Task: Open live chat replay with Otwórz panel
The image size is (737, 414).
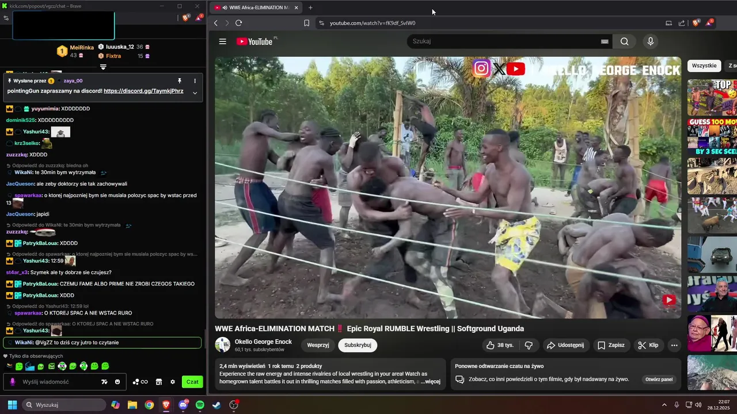Action: coord(659,379)
